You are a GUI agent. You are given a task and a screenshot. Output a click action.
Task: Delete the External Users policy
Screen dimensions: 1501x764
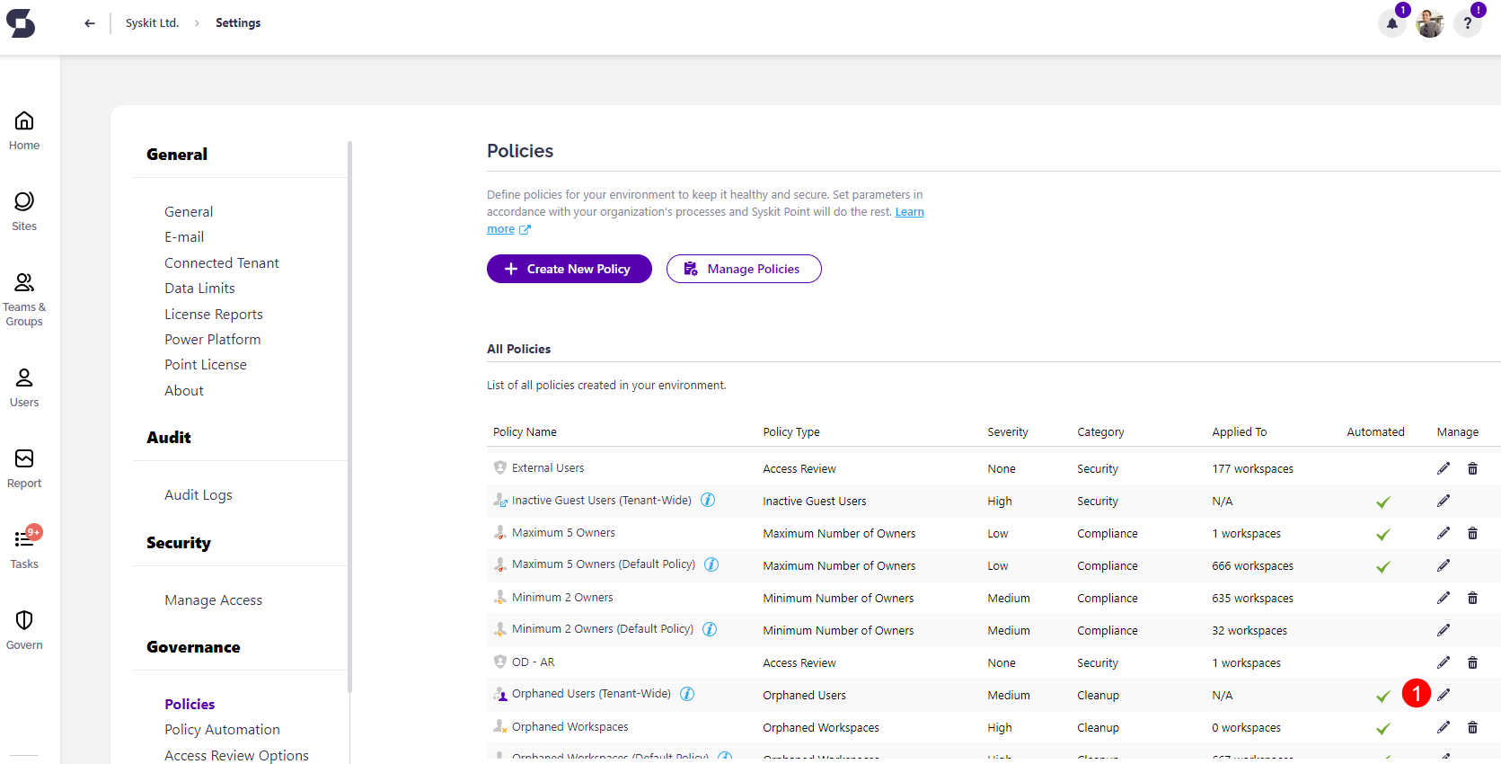(x=1472, y=468)
